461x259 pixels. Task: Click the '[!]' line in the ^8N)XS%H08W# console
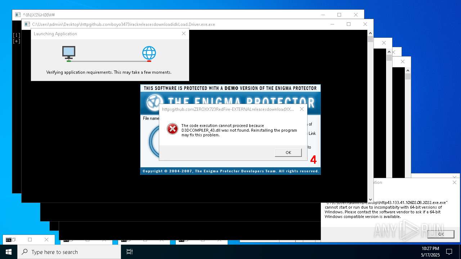click(17, 35)
